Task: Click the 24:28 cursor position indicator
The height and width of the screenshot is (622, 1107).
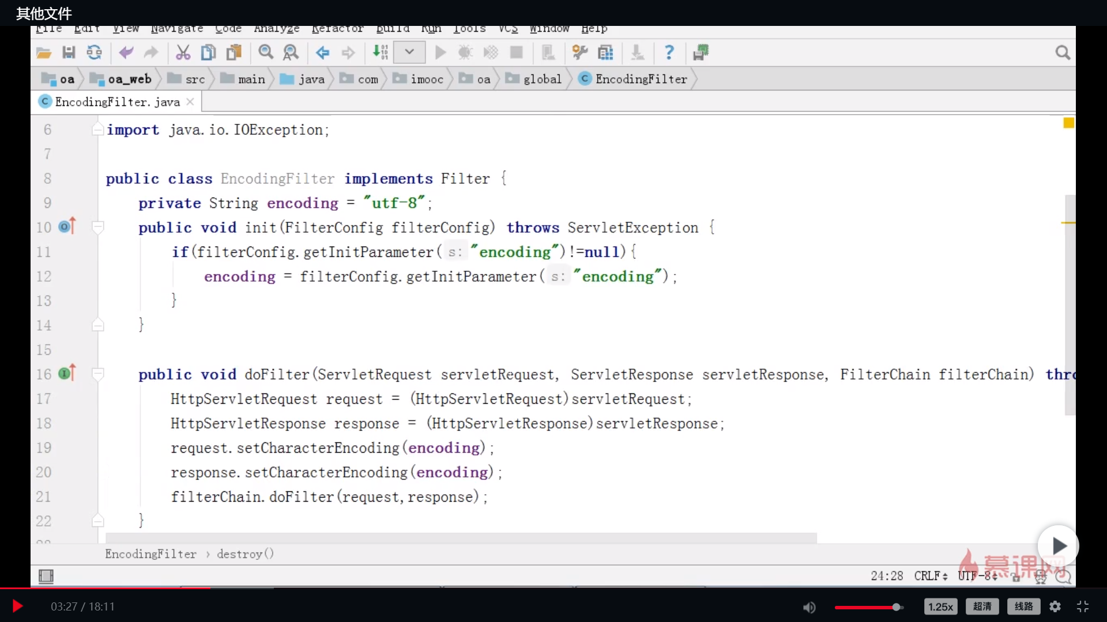Action: (x=887, y=576)
